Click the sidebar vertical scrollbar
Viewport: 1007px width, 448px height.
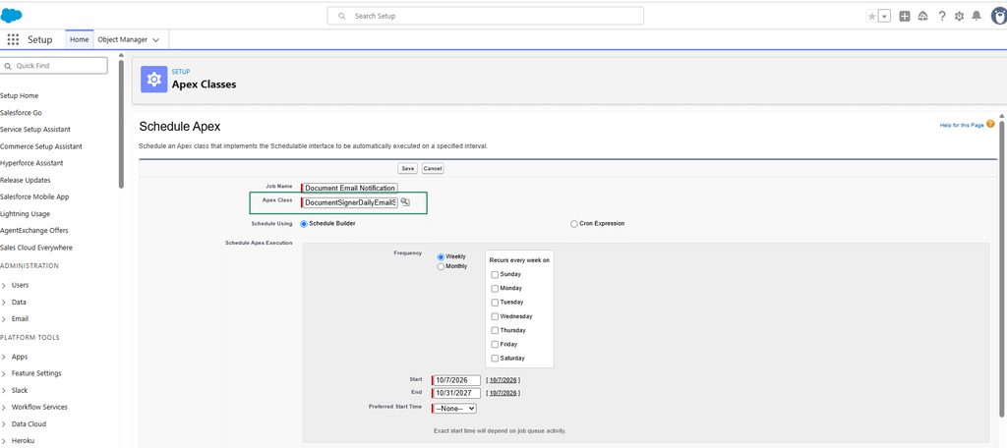coord(121,122)
